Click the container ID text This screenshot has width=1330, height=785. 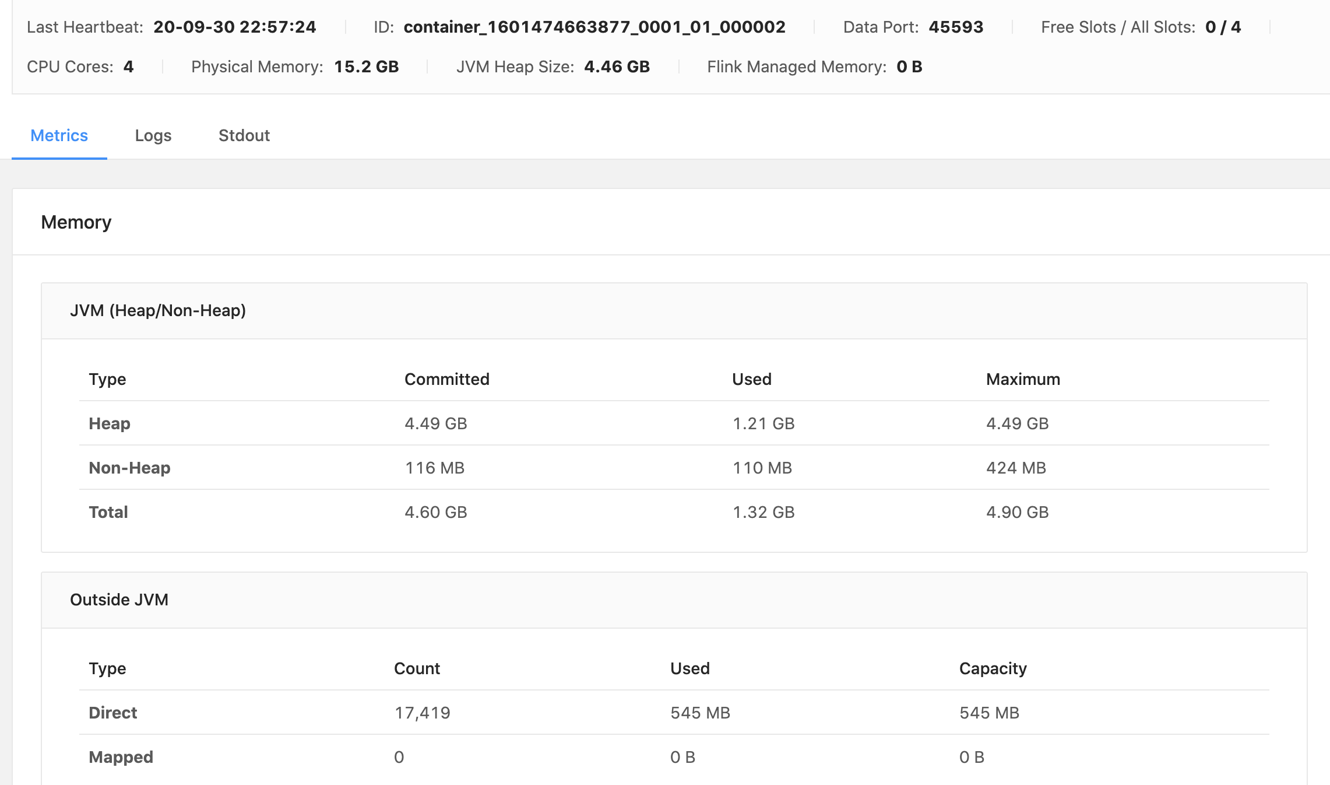[x=594, y=27]
